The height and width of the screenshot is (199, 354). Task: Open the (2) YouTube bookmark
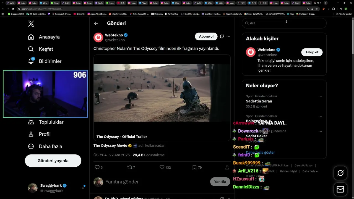(x=79, y=14)
